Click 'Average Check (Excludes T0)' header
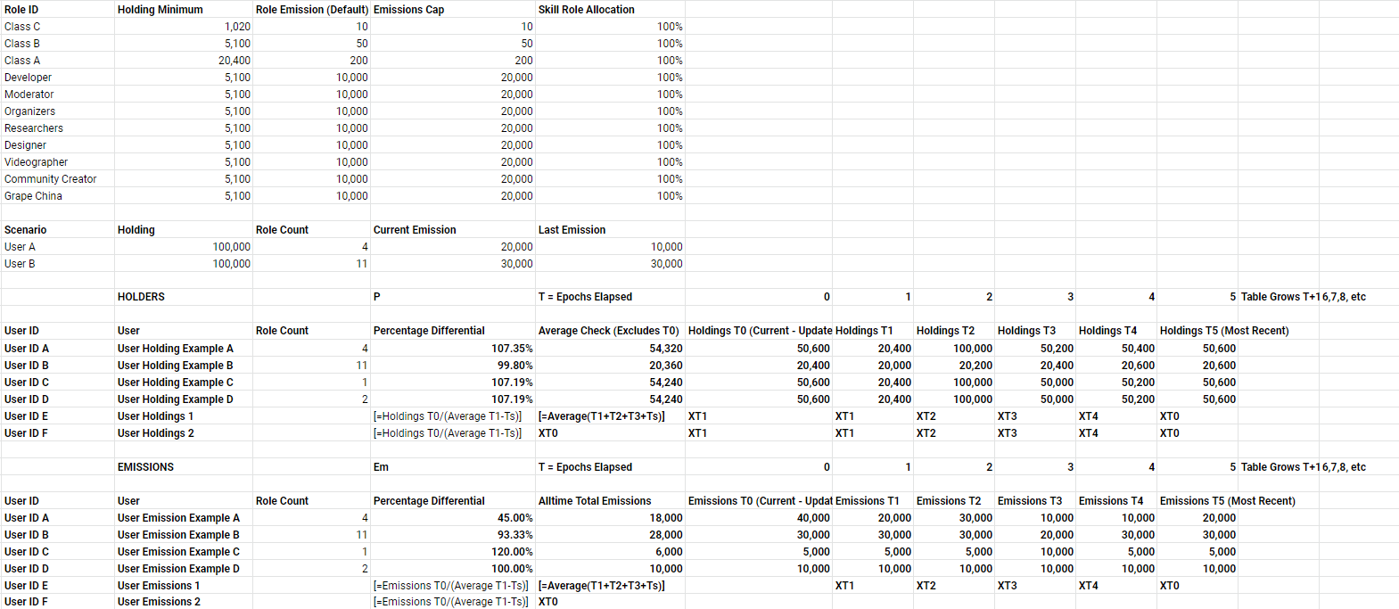The width and height of the screenshot is (1399, 609). coord(608,331)
